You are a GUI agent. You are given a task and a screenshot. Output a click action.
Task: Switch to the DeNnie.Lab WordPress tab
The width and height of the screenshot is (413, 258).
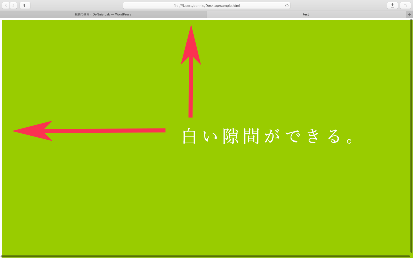[103, 14]
